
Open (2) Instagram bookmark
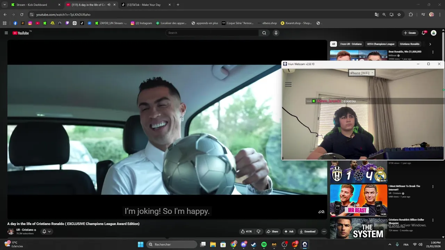click(x=141, y=23)
